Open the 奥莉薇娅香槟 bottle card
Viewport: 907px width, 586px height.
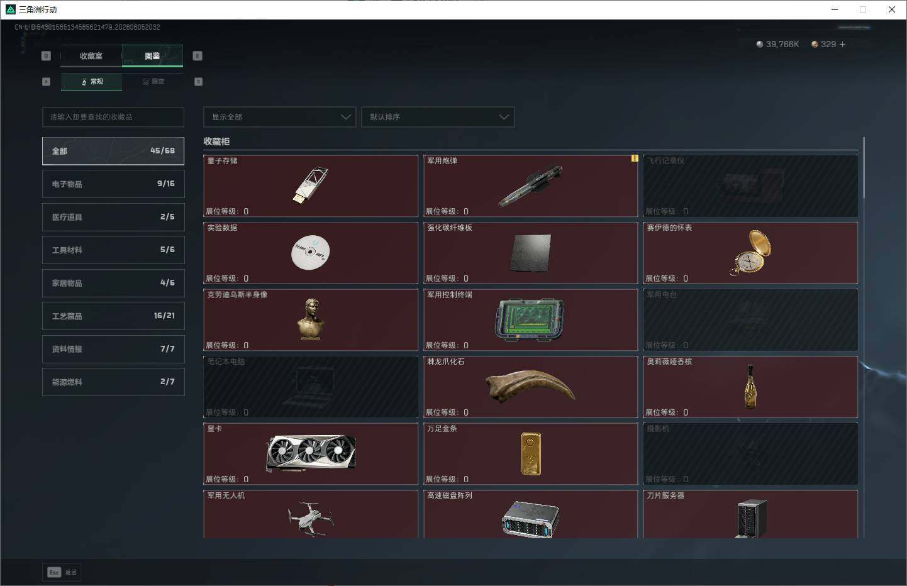click(x=750, y=387)
